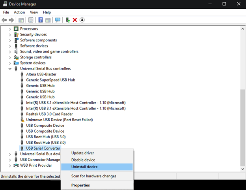
Task: Click the Device Manager title bar icon
Action: (5, 4)
